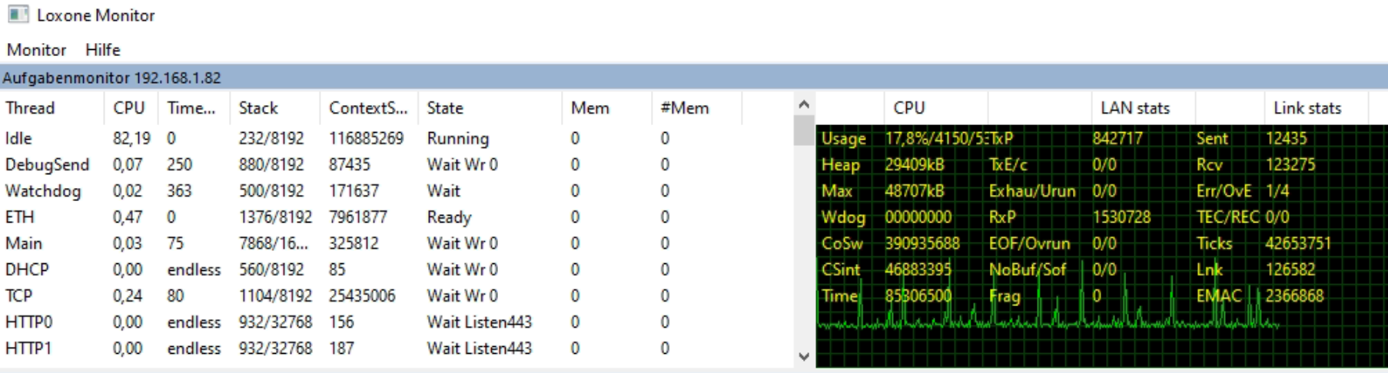Viewport: 1388px width, 373px height.
Task: Click the TEC/REC label
Action: click(x=1227, y=217)
